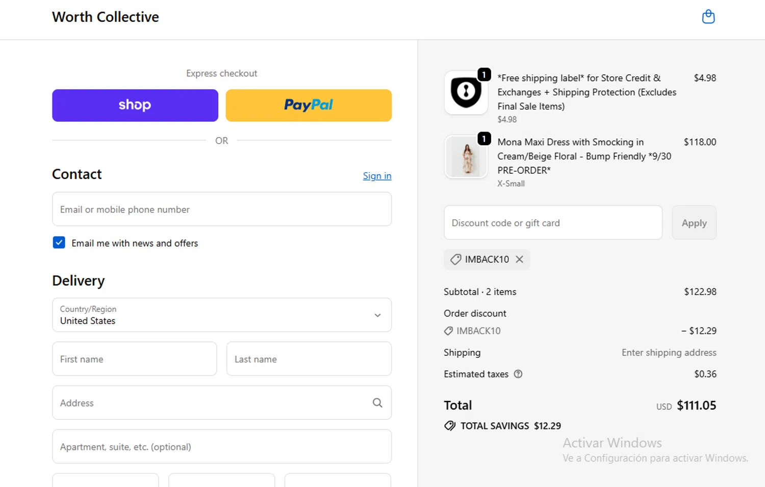Viewport: 765px width, 487px height.
Task: Click the search icon in Address field
Action: [377, 403]
